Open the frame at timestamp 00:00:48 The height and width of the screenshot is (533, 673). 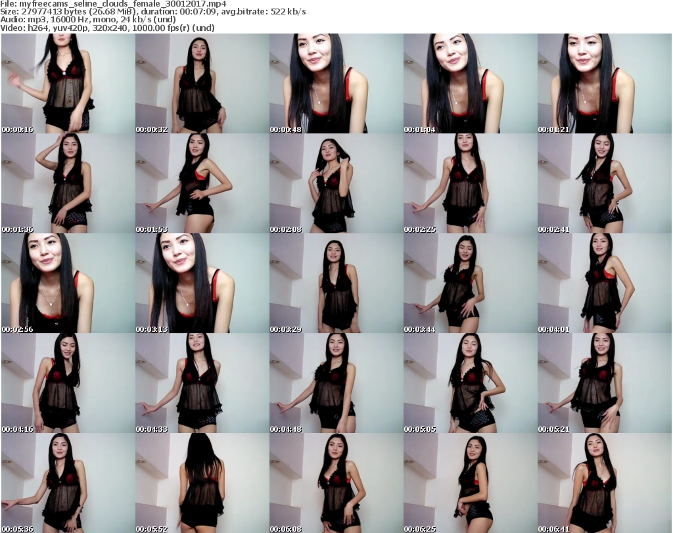click(x=336, y=83)
